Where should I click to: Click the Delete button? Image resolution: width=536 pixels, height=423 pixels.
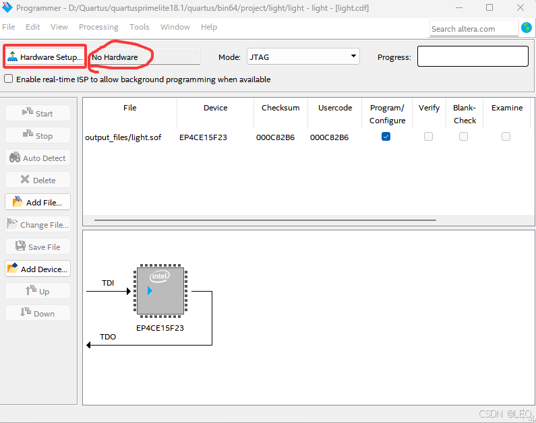[x=38, y=180]
